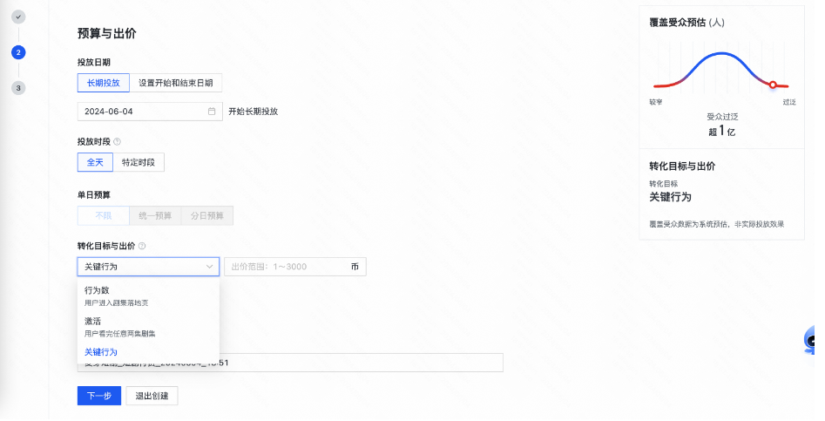Click help icon beside 投放时段
Image resolution: width=825 pixels, height=421 pixels.
(x=118, y=141)
